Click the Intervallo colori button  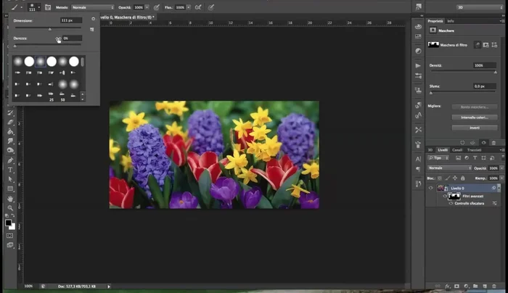click(474, 117)
